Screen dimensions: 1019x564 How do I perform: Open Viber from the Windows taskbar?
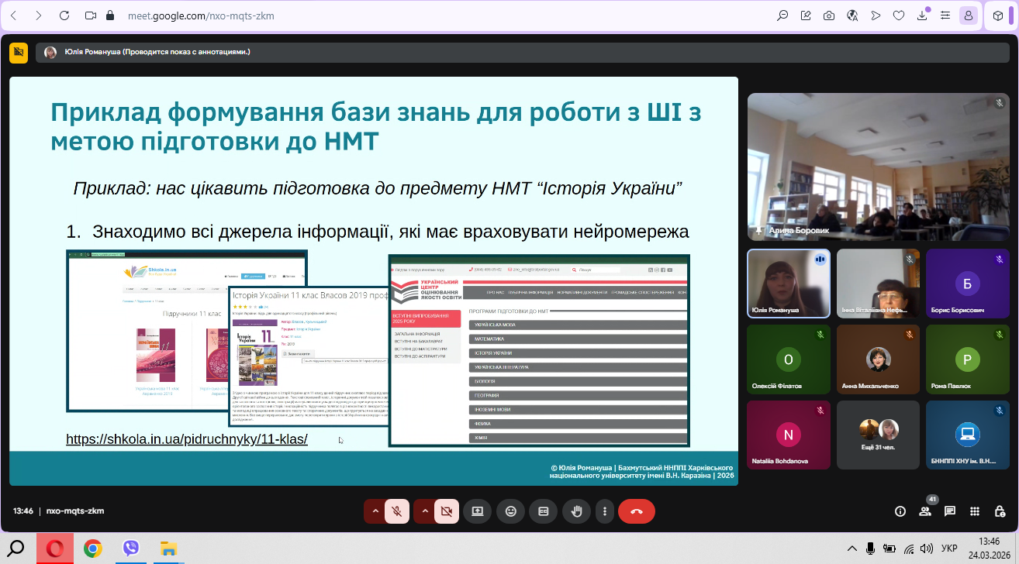(131, 549)
